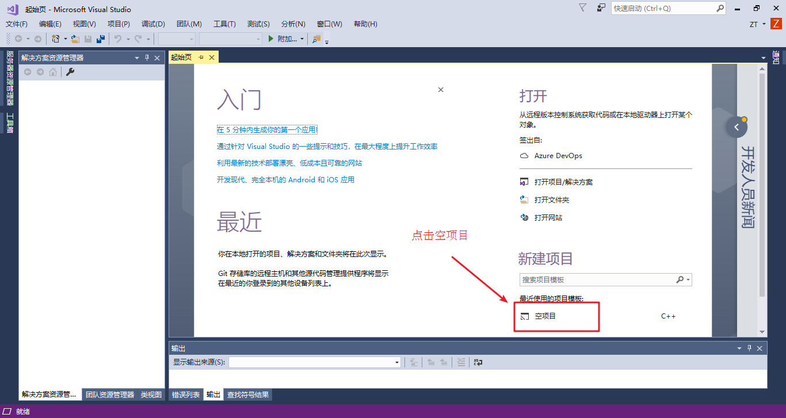
Task: Open the 调试(D) menu
Action: pyautogui.click(x=153, y=24)
